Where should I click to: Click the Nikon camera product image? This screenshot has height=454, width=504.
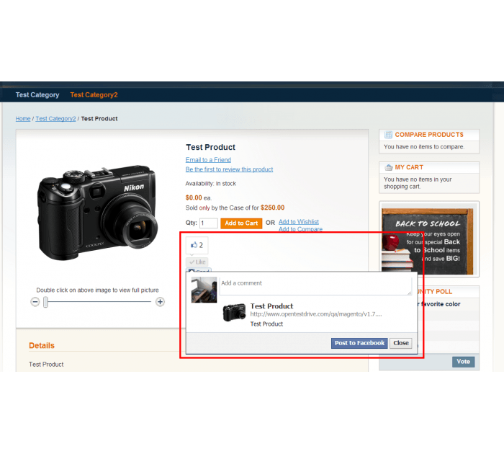[x=97, y=213]
